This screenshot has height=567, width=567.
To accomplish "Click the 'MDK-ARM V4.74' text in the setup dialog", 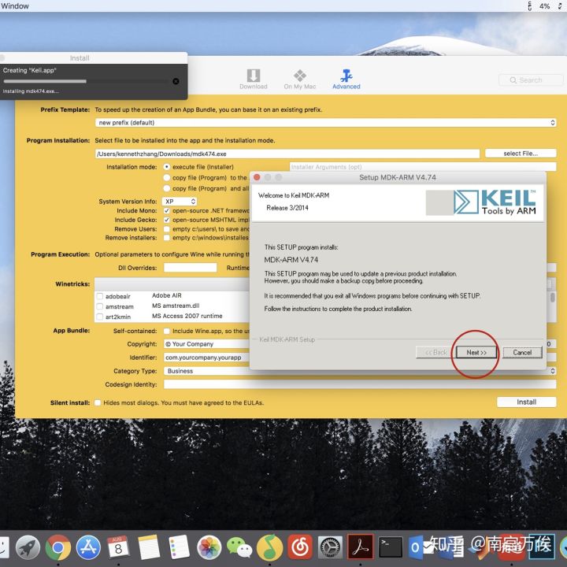I will click(x=291, y=260).
